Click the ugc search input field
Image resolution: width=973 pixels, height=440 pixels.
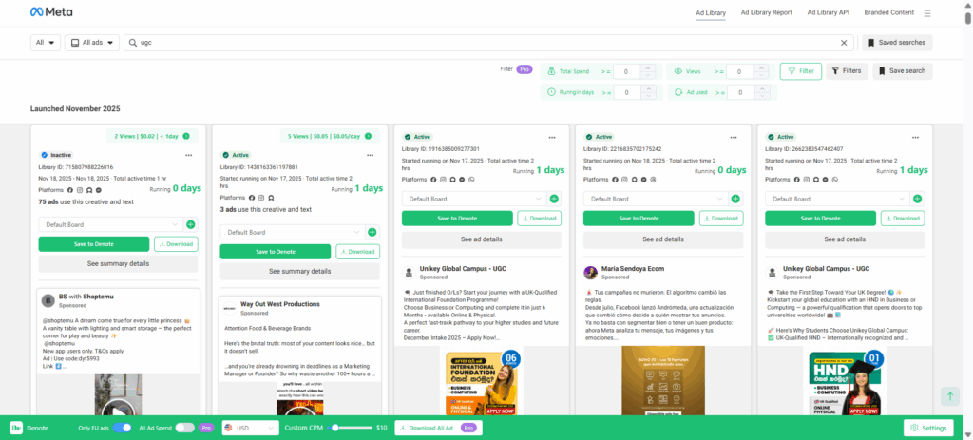pos(487,43)
